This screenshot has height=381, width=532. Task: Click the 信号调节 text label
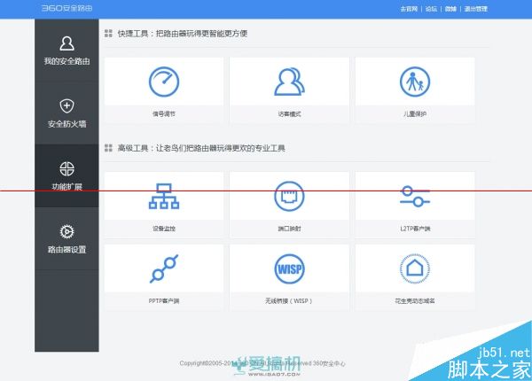coord(163,114)
